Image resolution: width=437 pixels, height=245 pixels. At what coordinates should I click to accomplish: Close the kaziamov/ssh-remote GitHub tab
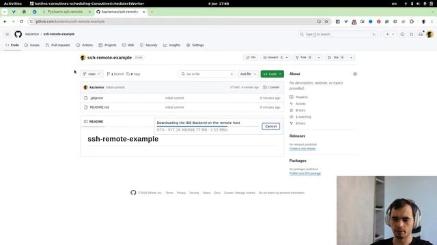tap(144, 12)
